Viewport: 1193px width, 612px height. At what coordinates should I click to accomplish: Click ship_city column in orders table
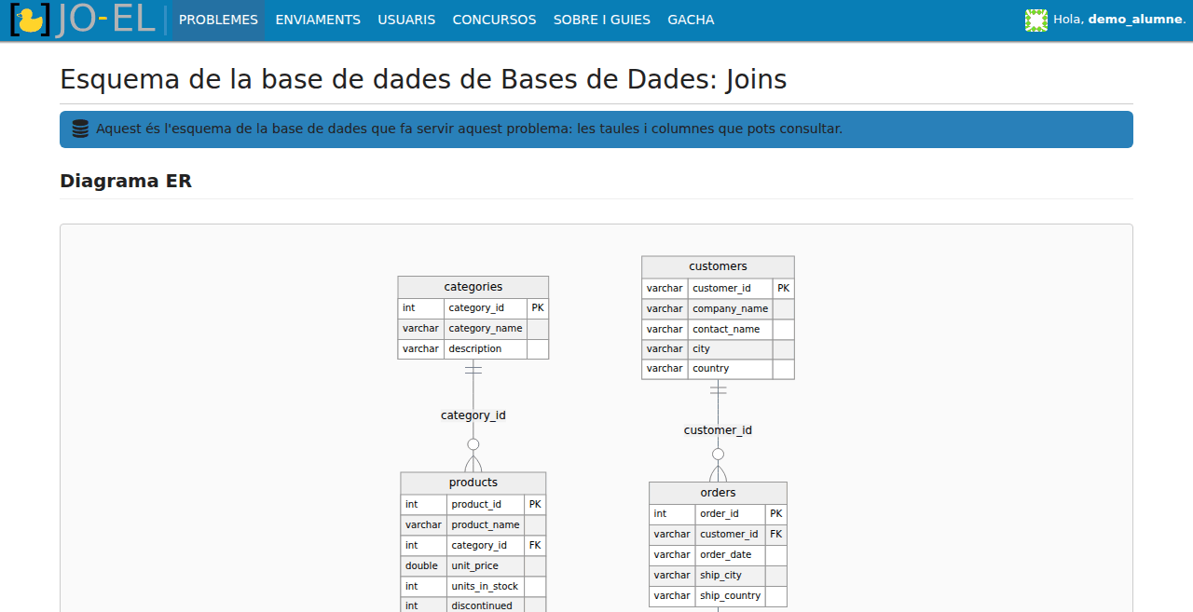pyautogui.click(x=731, y=576)
